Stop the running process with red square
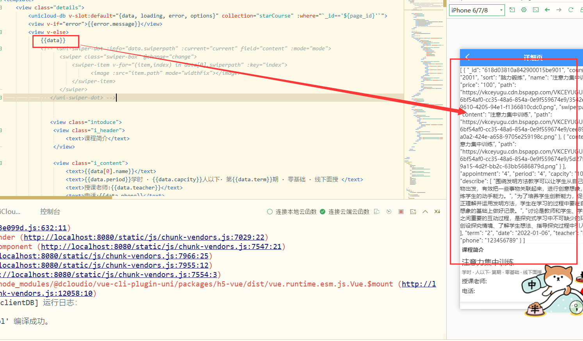This screenshot has width=583, height=341. [x=401, y=212]
